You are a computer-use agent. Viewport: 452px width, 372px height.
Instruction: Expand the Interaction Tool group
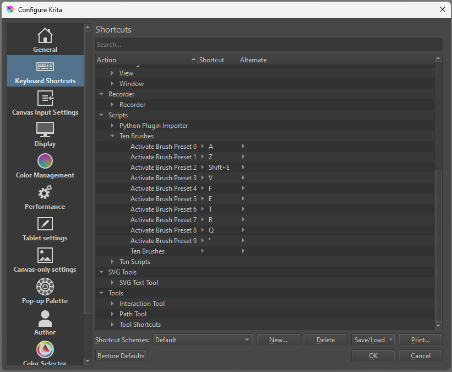tap(112, 304)
